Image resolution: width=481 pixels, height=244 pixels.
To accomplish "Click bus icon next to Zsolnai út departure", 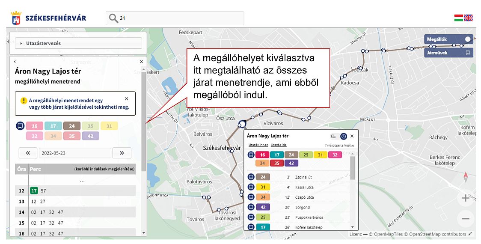I will 251,177.
